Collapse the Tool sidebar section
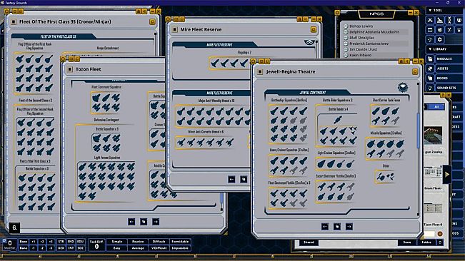 [430, 11]
